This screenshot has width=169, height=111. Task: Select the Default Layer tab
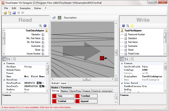pos(59,83)
